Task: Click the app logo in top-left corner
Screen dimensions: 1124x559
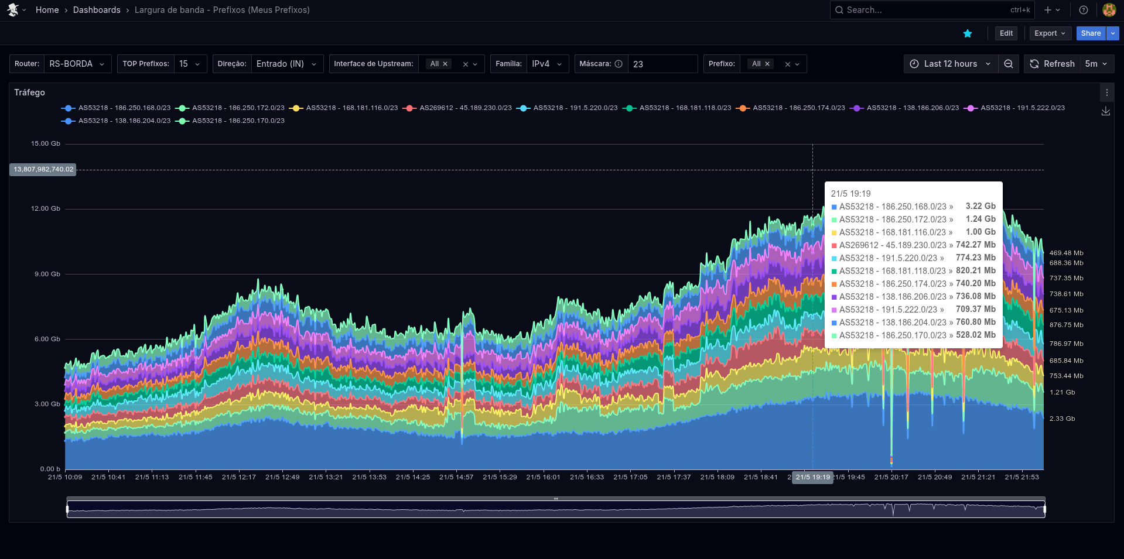Action: tap(13, 10)
